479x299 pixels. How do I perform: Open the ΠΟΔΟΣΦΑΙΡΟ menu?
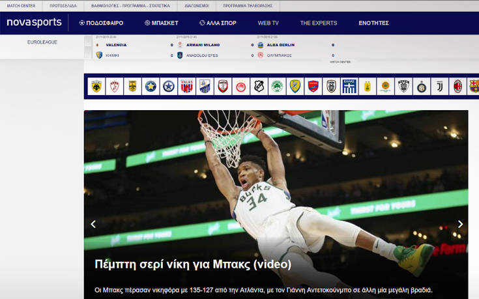pyautogui.click(x=101, y=23)
